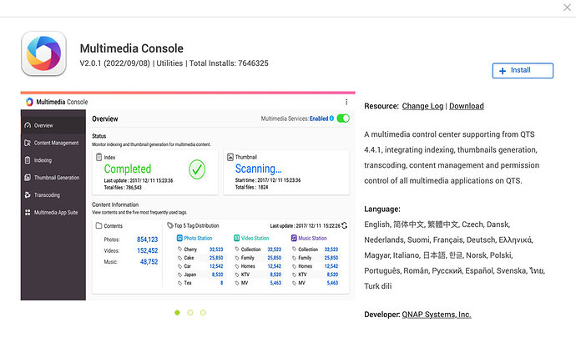
Task: Select the first screenshot carousel dot
Action: [177, 312]
